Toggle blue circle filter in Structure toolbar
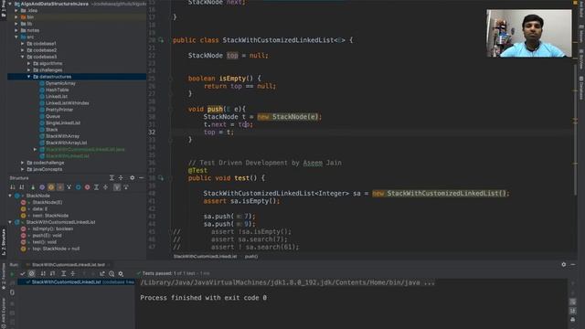 point(78,187)
